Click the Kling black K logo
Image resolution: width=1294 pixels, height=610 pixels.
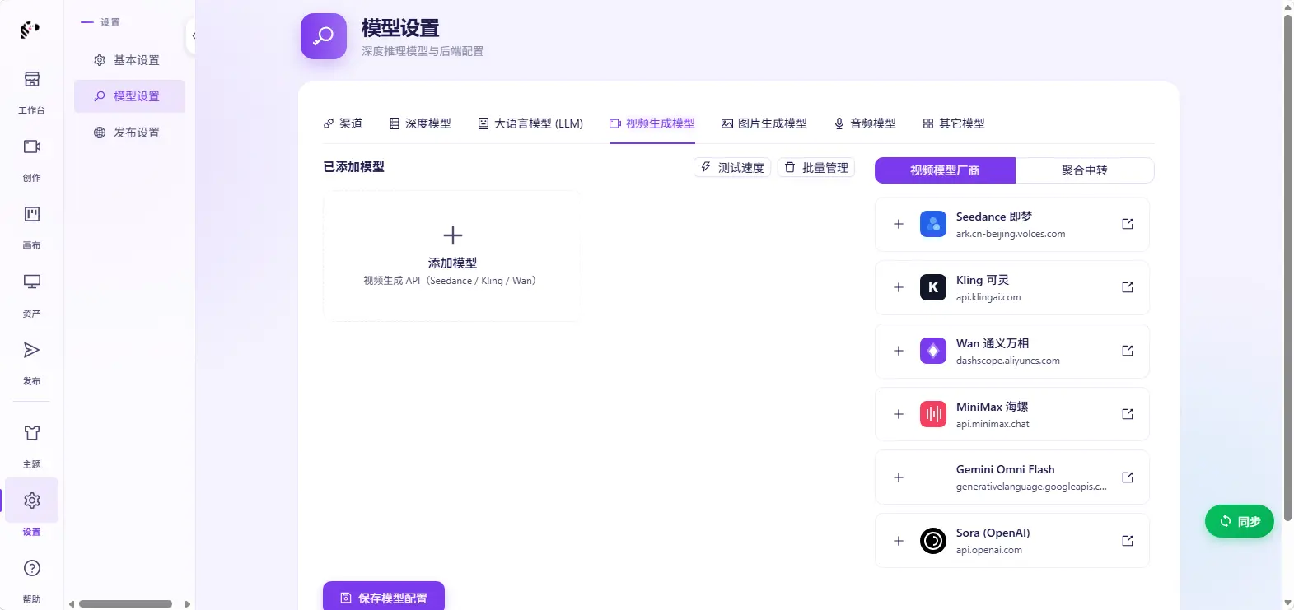click(x=933, y=287)
